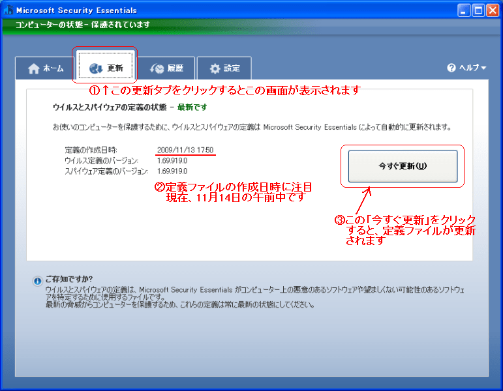Select the 更新 tab

point(107,68)
